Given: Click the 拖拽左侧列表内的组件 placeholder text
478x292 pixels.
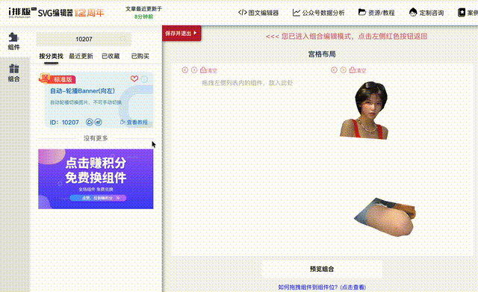Looking at the screenshot, I should (247, 83).
